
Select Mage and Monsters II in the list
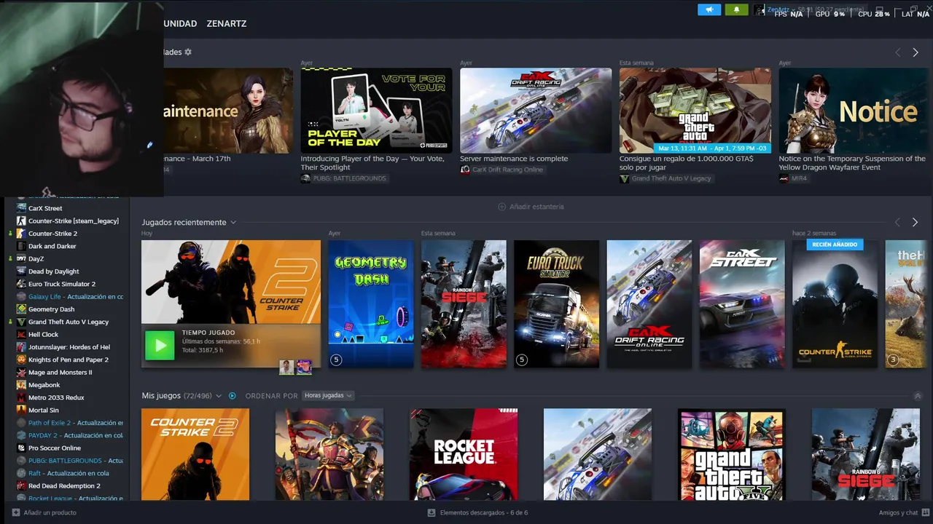click(x=60, y=373)
